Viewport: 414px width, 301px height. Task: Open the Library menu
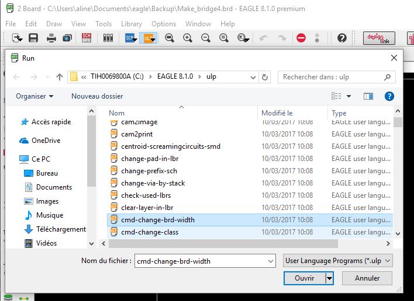pos(132,24)
